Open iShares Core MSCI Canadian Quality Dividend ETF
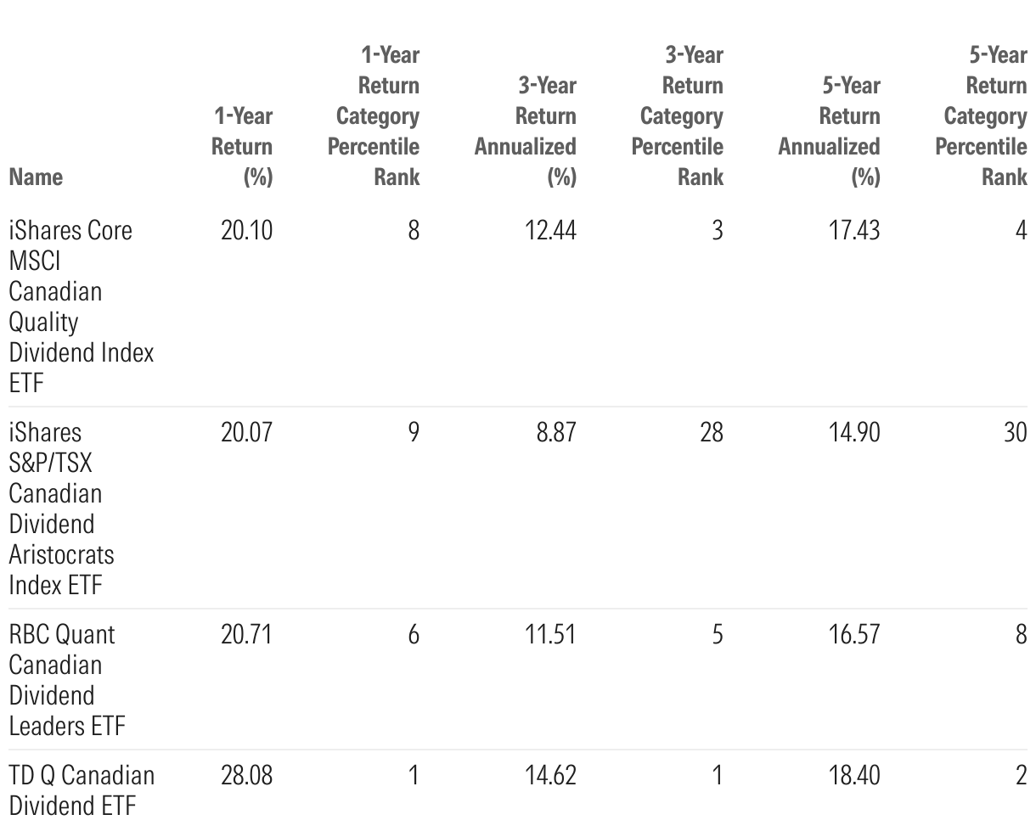Viewport: 1036px width, 837px height. coord(81,306)
